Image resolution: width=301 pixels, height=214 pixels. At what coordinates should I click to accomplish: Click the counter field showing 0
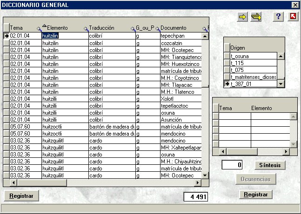tap(232, 165)
